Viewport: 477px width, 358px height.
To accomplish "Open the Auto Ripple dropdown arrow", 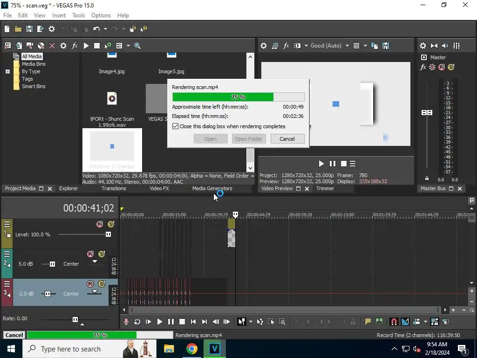I will pos(425,322).
